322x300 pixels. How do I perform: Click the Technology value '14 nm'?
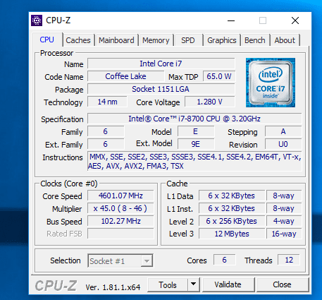click(x=107, y=102)
